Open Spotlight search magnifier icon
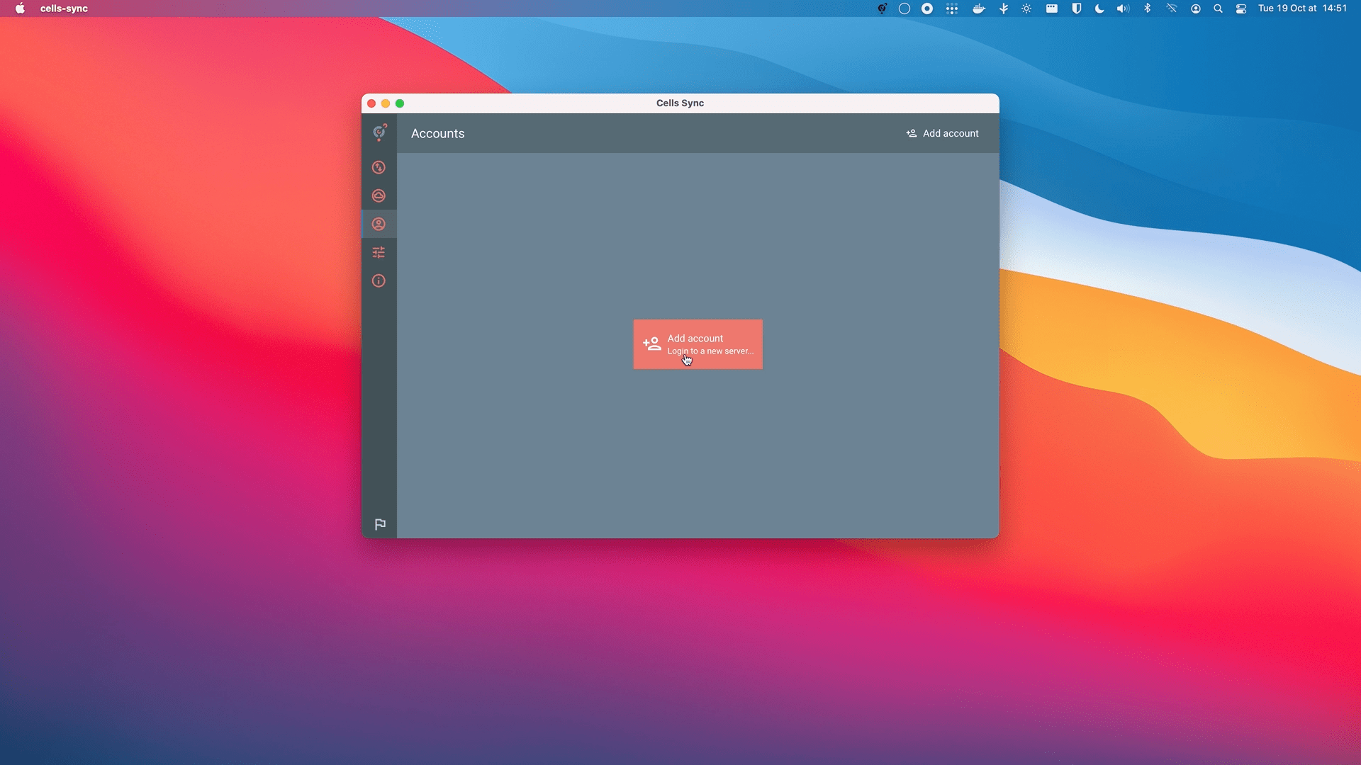Image resolution: width=1361 pixels, height=765 pixels. pos(1218,8)
